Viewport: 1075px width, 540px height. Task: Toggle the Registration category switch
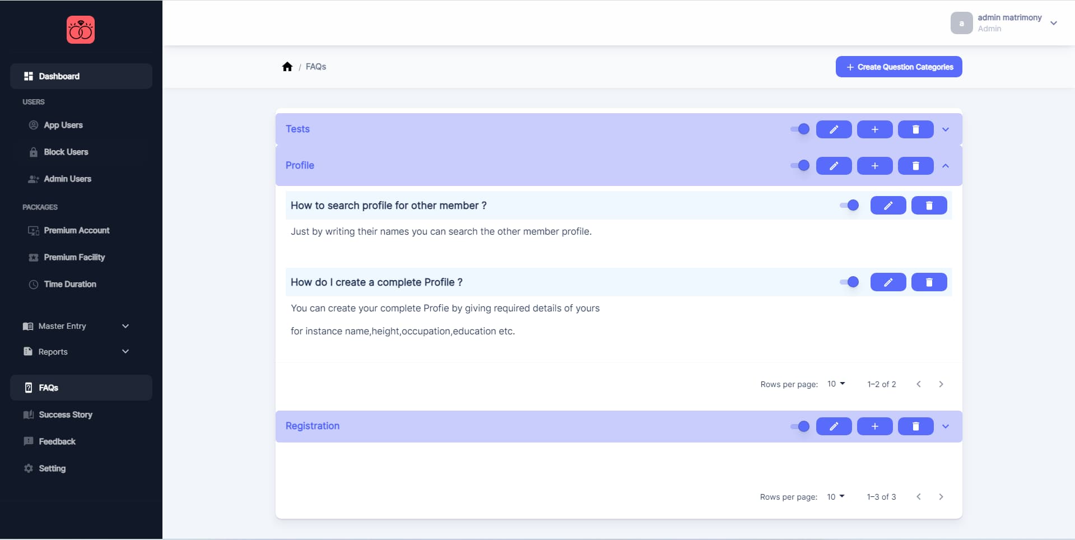point(800,426)
